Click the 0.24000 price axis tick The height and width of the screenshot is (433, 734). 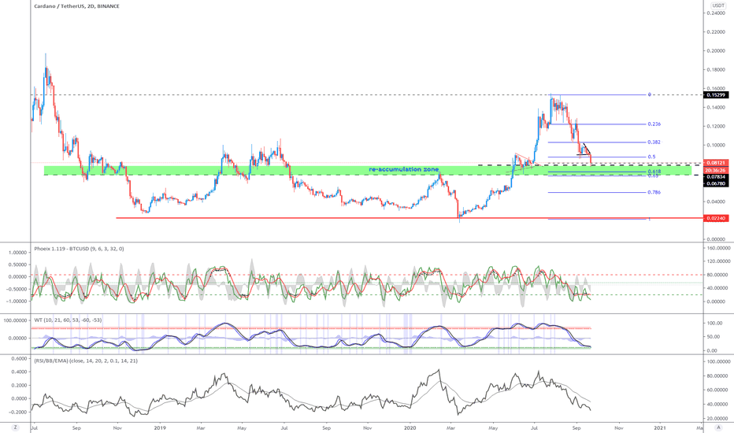click(x=716, y=13)
